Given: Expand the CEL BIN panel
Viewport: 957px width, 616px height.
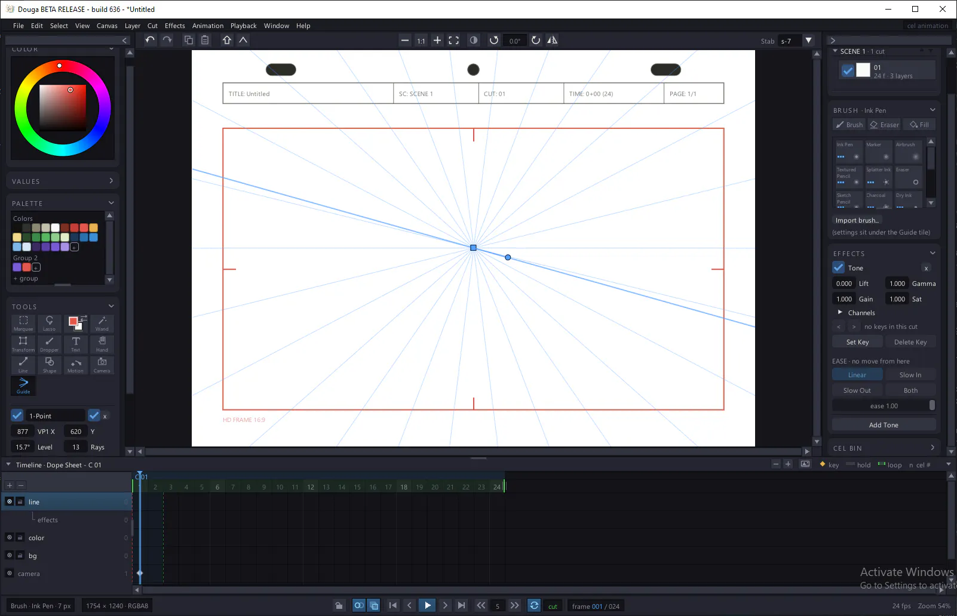Looking at the screenshot, I should (x=933, y=448).
